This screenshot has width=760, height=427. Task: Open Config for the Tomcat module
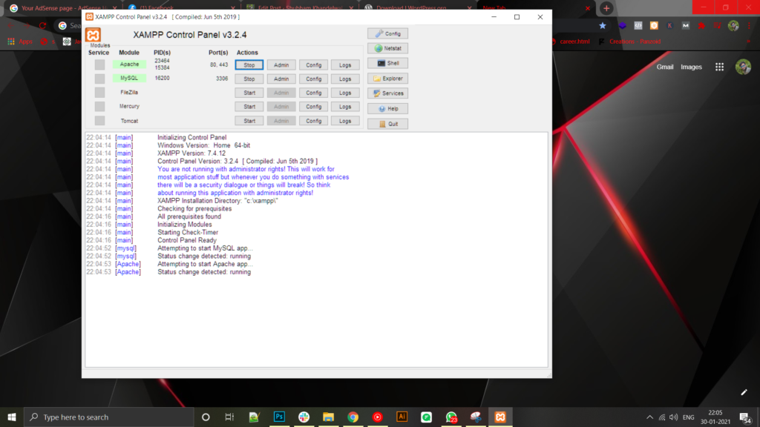point(314,121)
